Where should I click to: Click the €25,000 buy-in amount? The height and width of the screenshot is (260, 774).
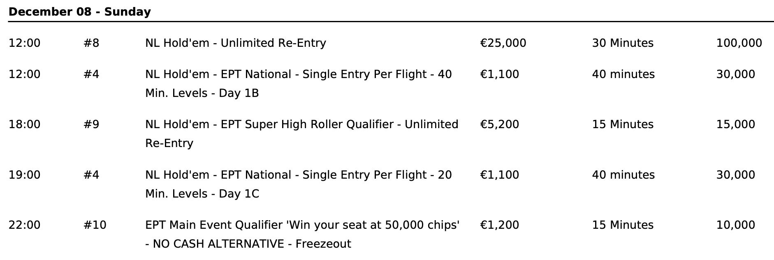point(503,43)
